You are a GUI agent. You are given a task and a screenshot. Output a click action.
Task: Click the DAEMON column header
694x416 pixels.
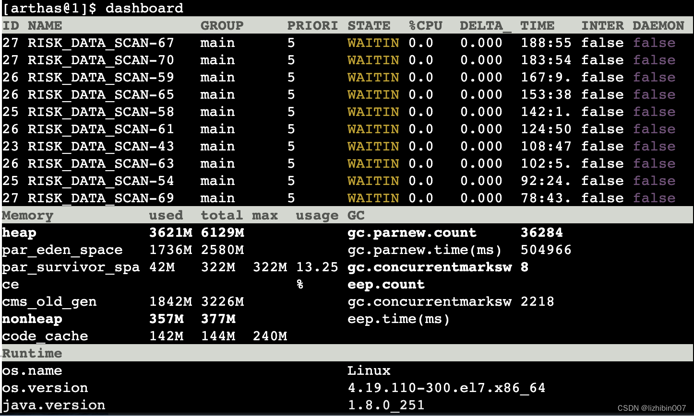(x=658, y=25)
